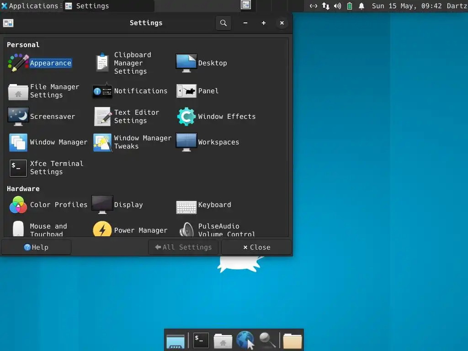Click the Window Effects label
The height and width of the screenshot is (351, 468).
pyautogui.click(x=227, y=117)
